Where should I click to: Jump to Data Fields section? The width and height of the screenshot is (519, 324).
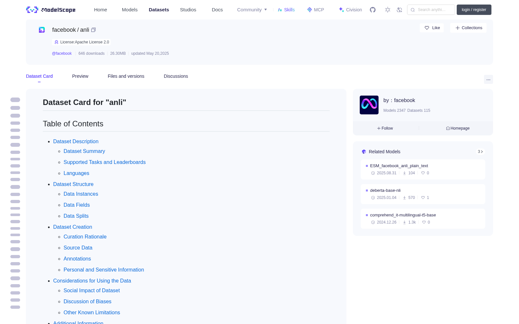click(x=77, y=205)
